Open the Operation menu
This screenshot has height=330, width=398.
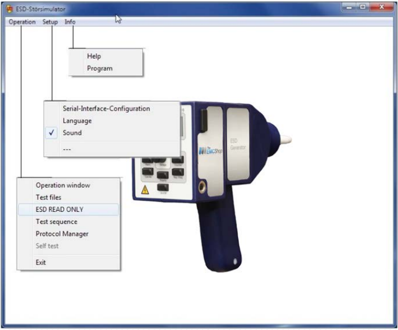click(x=22, y=22)
